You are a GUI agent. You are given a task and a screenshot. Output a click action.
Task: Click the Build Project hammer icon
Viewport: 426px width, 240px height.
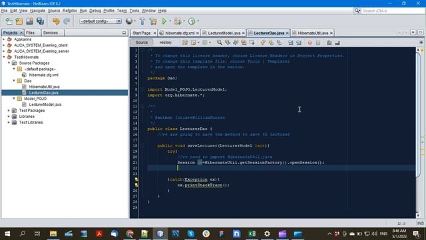(142, 21)
